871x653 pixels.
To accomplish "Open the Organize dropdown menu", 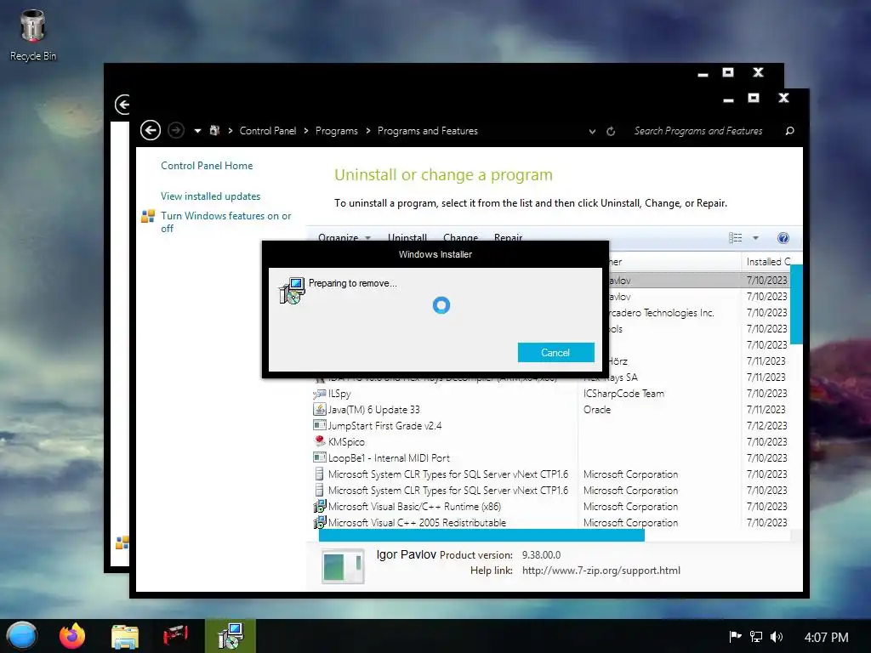I will tap(344, 238).
